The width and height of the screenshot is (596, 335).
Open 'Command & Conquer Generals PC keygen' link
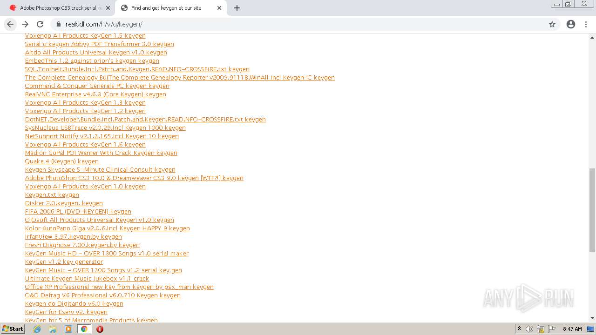coord(97,86)
